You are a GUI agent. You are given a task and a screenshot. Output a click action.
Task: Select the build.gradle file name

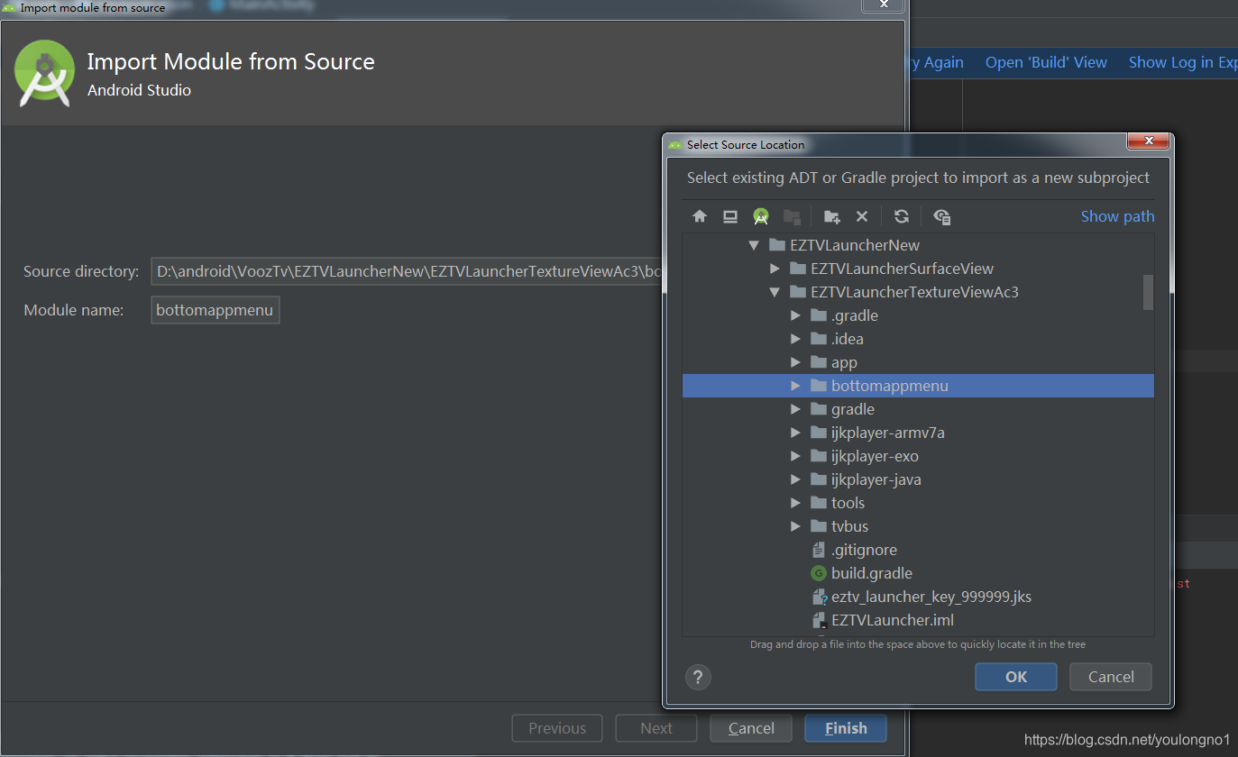tap(872, 573)
